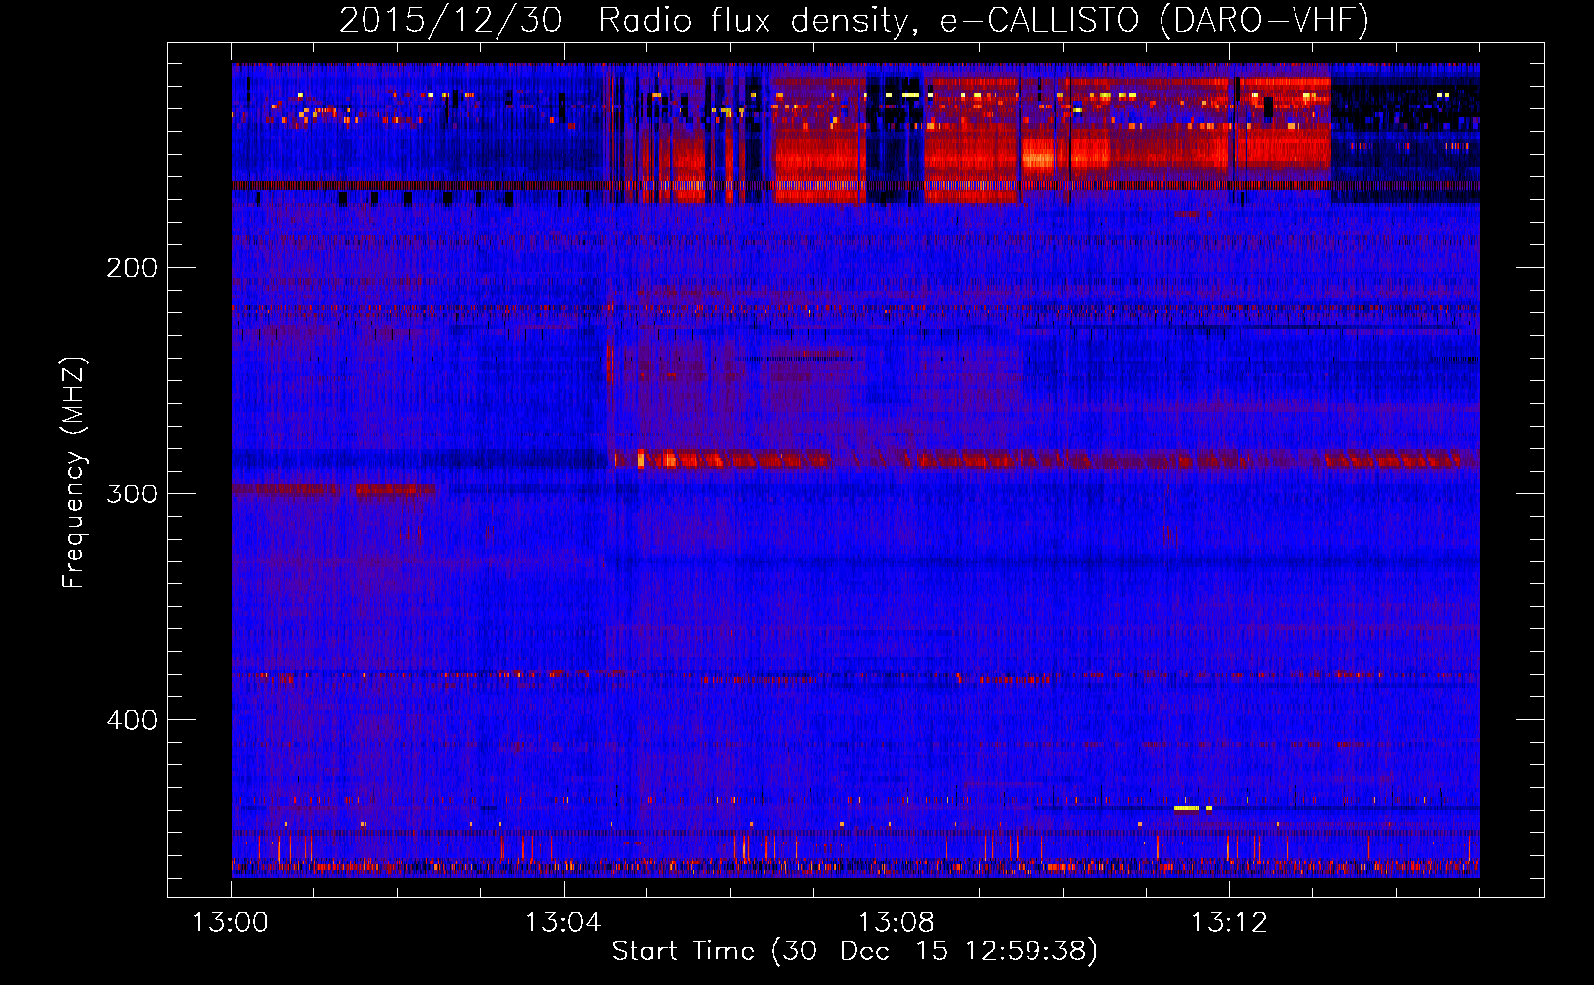This screenshot has width=1594, height=985.
Task: Select the 400 frequency tick label
Action: click(x=132, y=720)
